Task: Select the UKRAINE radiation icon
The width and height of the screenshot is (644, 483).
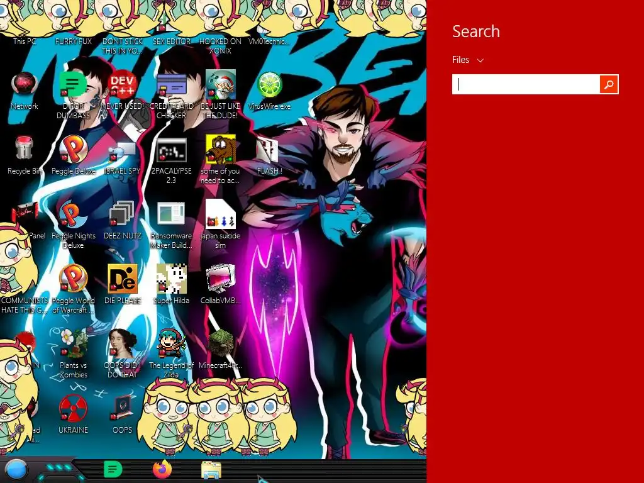Action: pos(73,408)
